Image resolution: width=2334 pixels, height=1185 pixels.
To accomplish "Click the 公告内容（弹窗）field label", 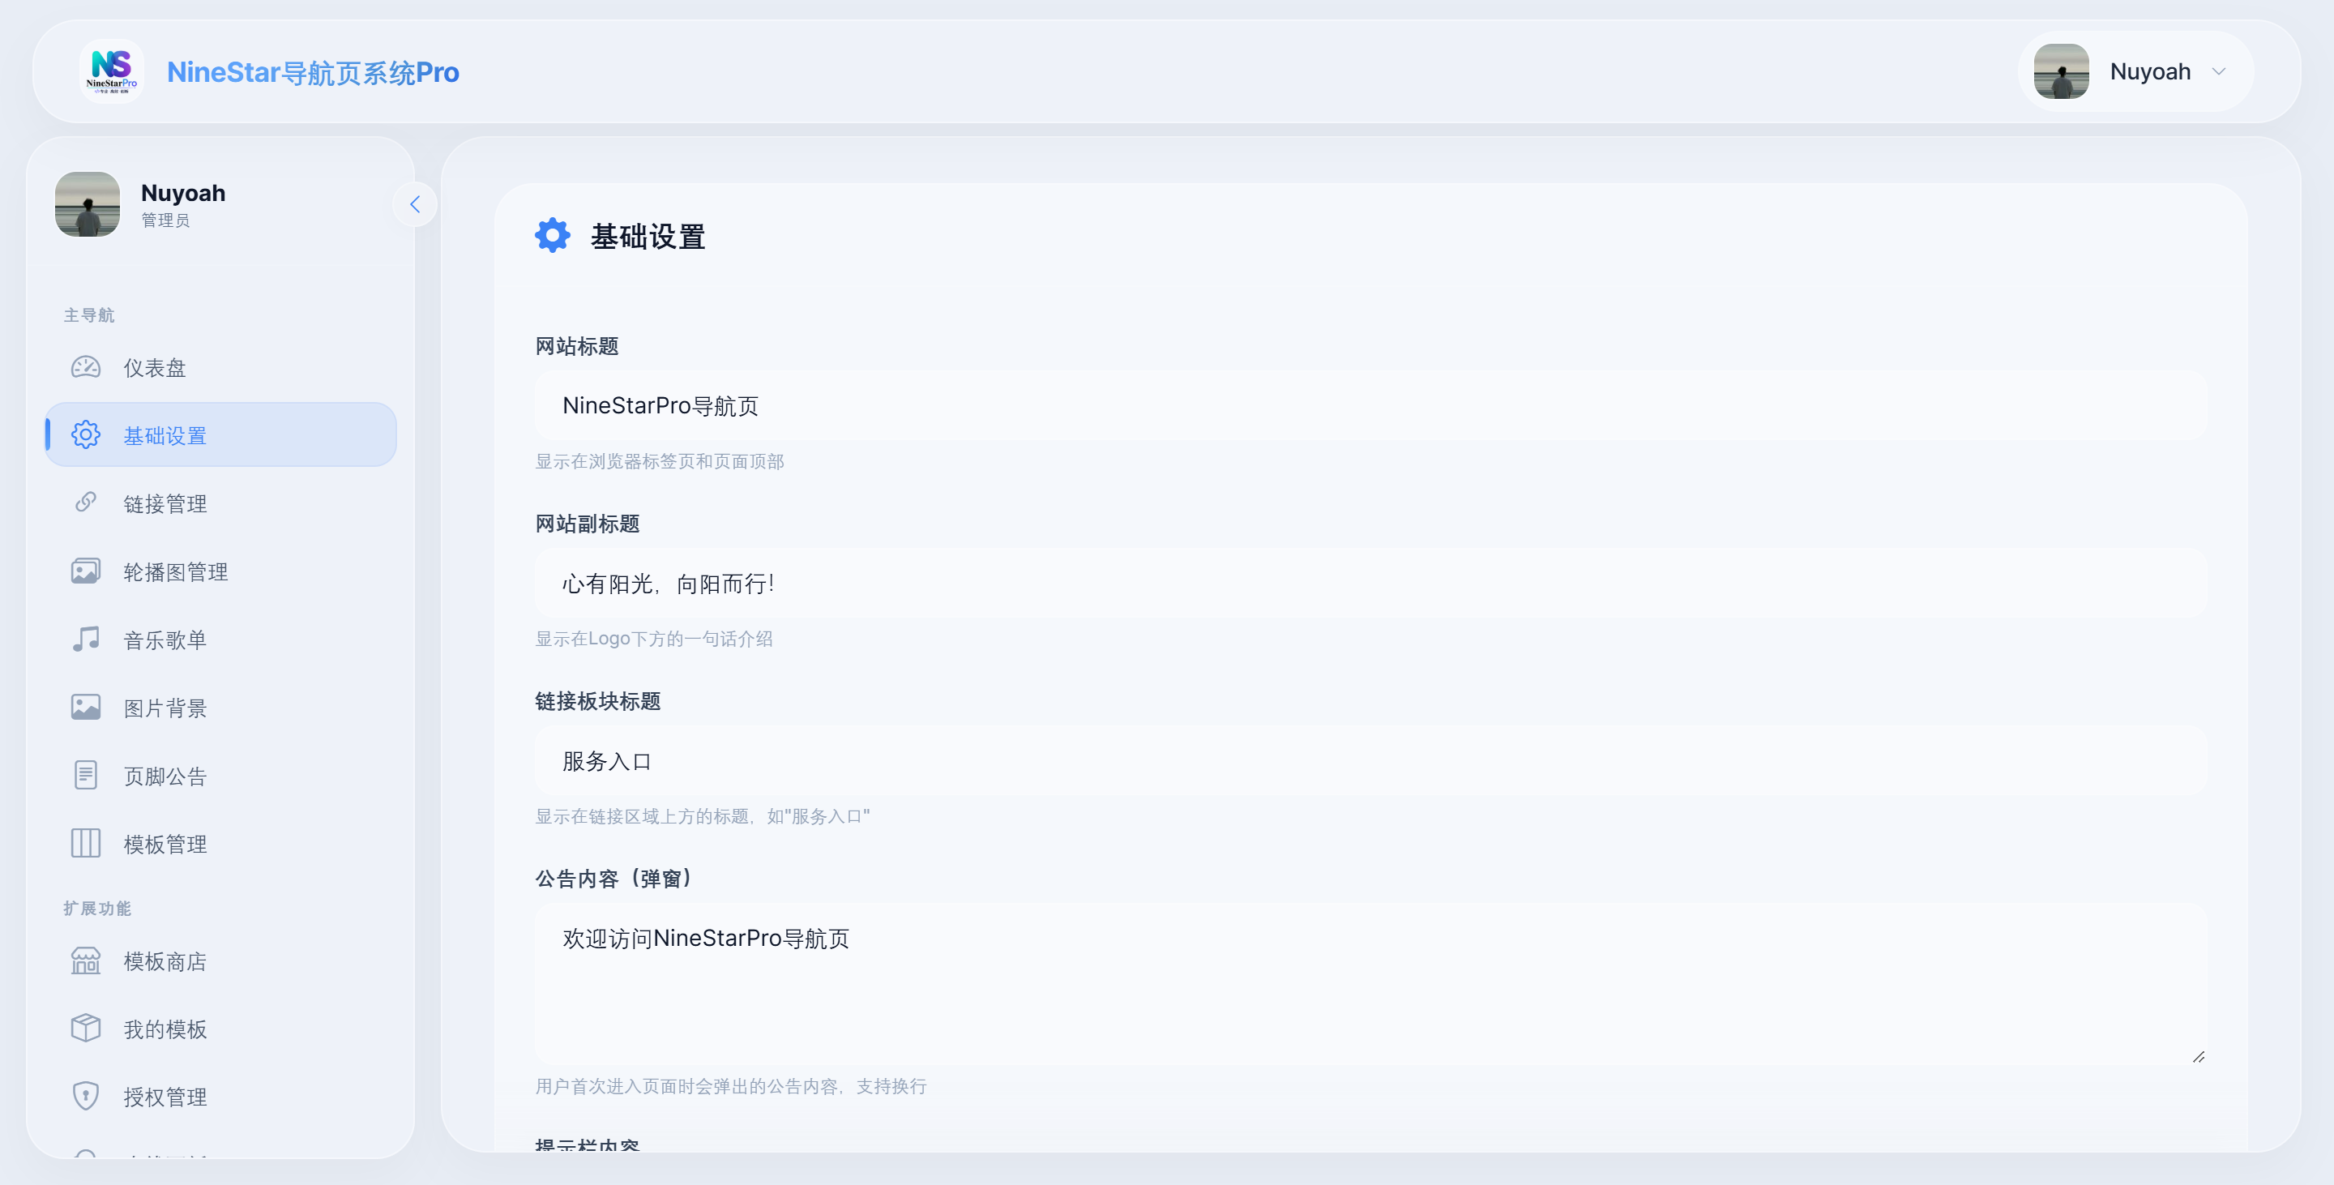I will coord(613,878).
